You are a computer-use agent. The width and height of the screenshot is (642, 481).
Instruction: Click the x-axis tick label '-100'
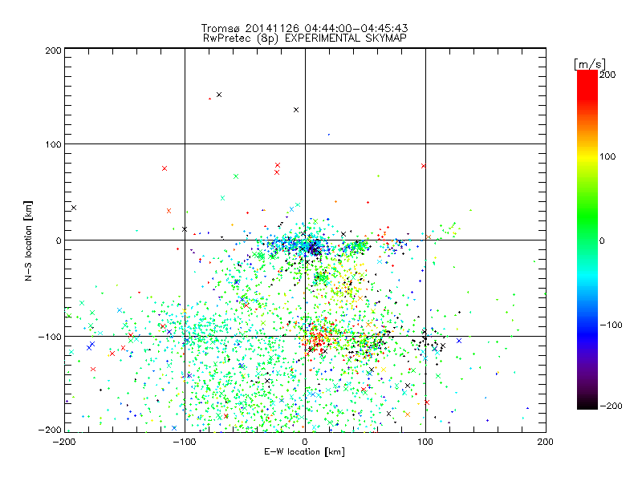[x=185, y=442]
